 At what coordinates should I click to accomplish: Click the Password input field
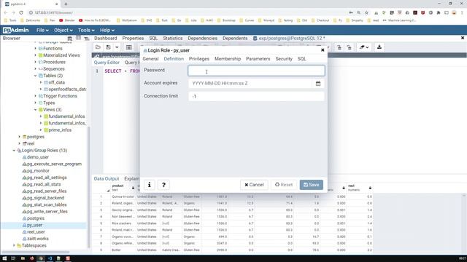click(x=256, y=71)
